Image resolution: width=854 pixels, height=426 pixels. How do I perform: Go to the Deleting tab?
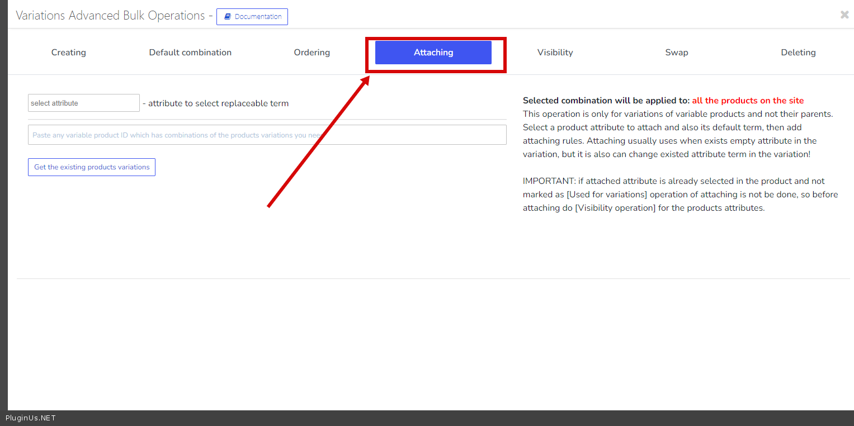coord(798,53)
